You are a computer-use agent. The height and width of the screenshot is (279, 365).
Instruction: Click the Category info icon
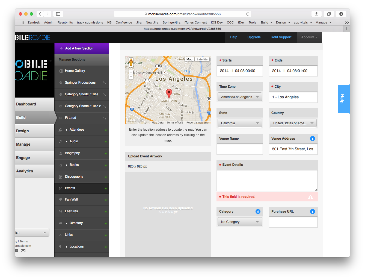pyautogui.click(x=258, y=212)
